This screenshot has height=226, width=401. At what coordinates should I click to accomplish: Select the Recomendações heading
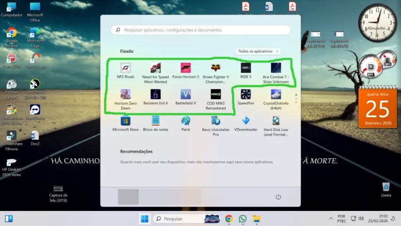point(136,152)
